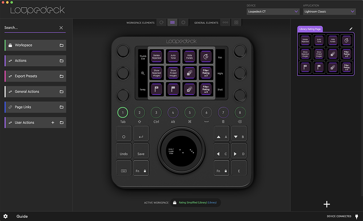Image resolution: width=363 pixels, height=221 pixels.
Task: Select the Auto Tone touch button on device
Action: 173,56
